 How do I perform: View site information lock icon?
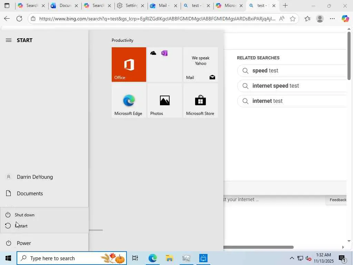[x=33, y=19]
